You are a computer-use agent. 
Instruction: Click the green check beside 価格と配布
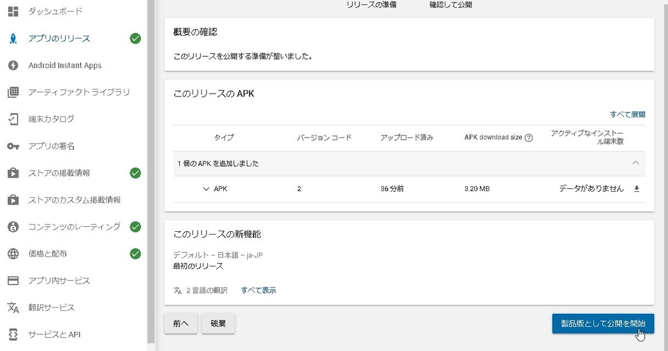click(x=135, y=253)
